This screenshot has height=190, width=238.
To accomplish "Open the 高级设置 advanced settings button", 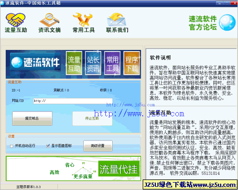I will pos(98,146).
